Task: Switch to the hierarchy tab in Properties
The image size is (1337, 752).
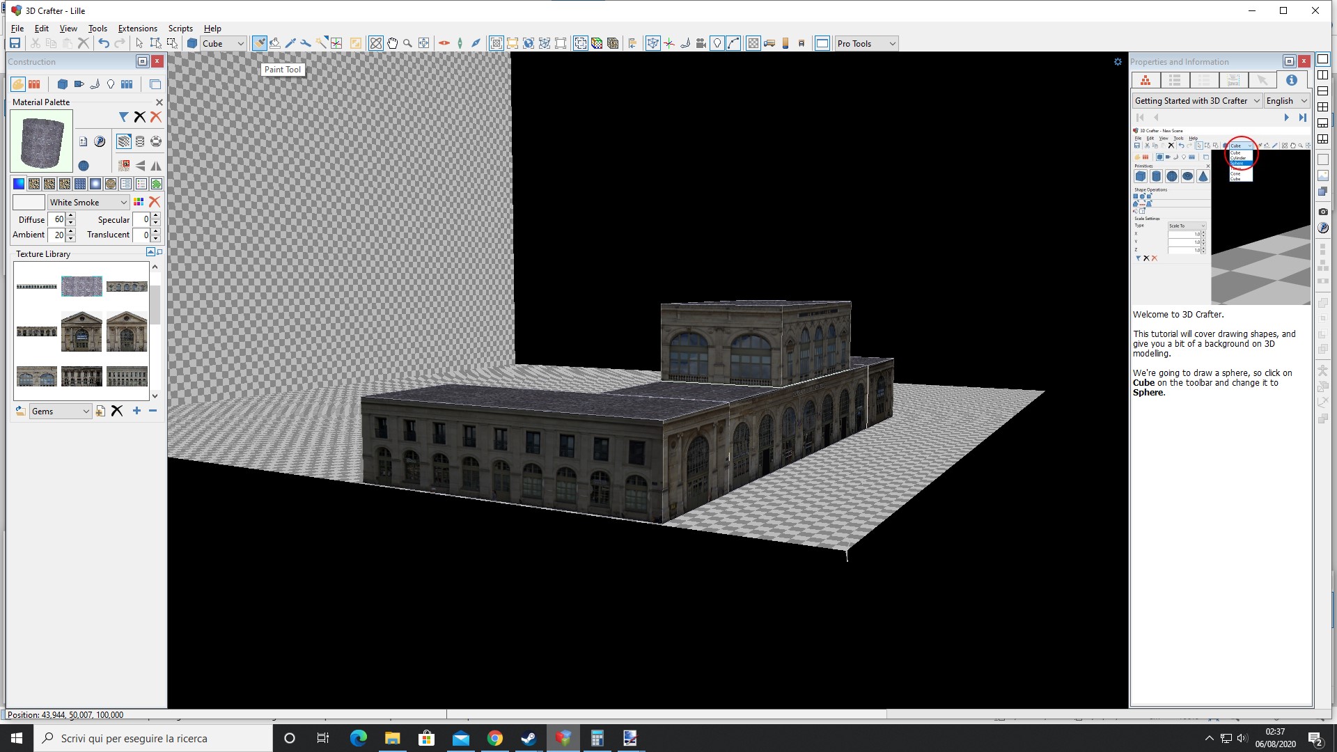Action: pyautogui.click(x=1146, y=81)
